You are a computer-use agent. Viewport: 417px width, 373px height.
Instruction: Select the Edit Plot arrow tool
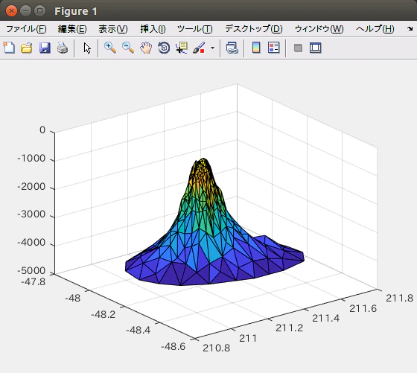[x=87, y=48]
